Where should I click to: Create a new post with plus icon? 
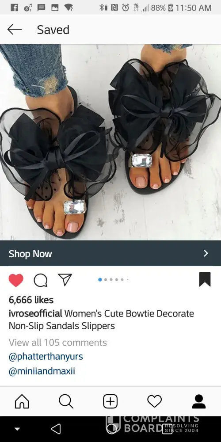(110, 401)
